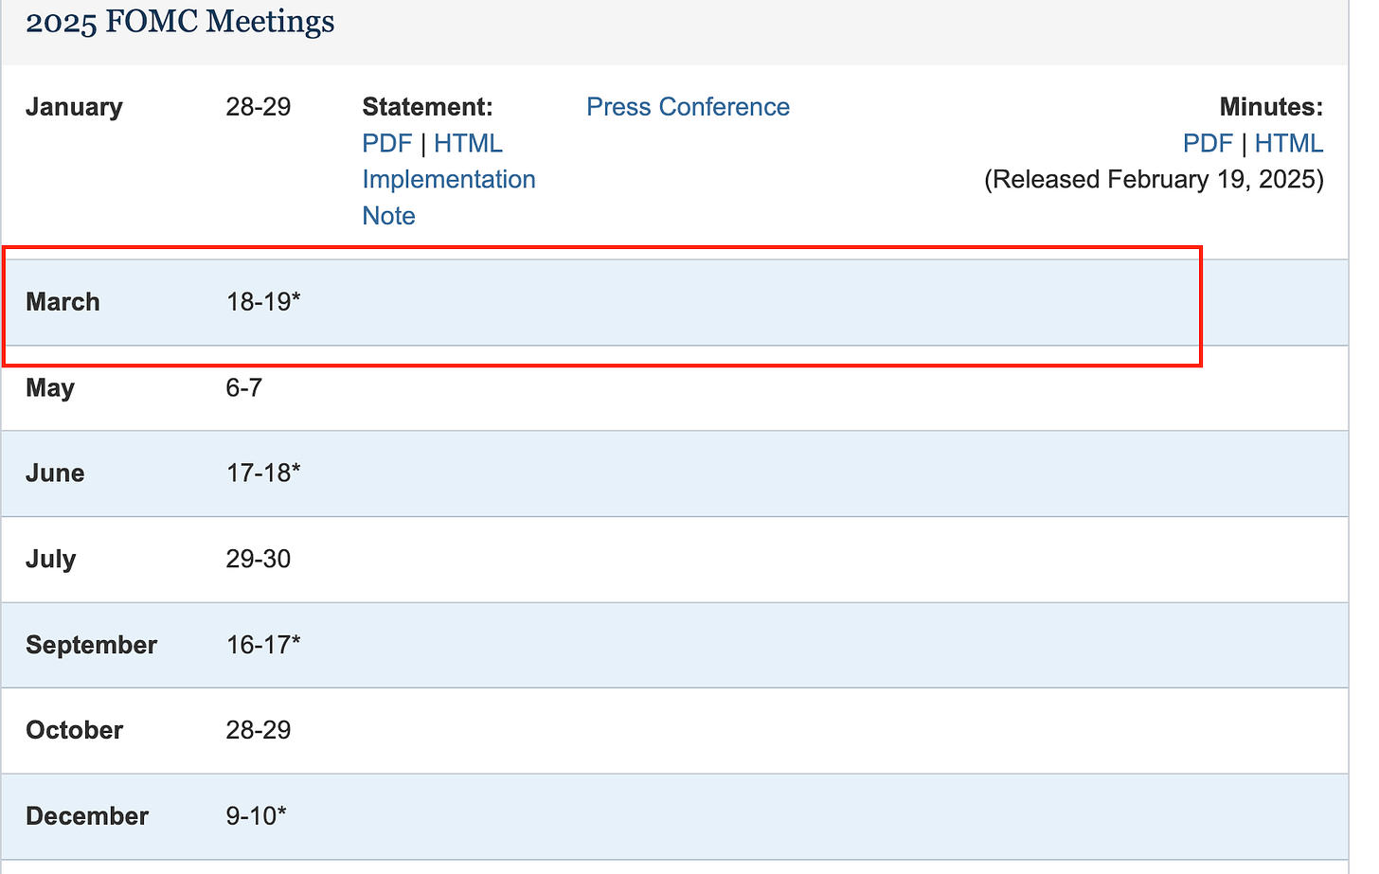Open the January Minutes HTML link

coord(1289,143)
